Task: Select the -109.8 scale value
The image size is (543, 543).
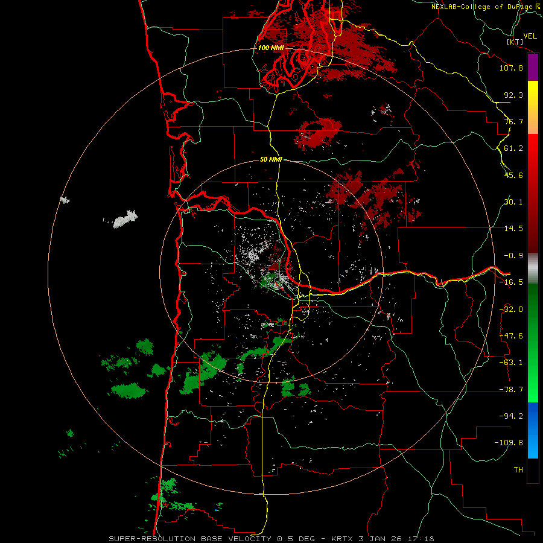Action: click(509, 443)
